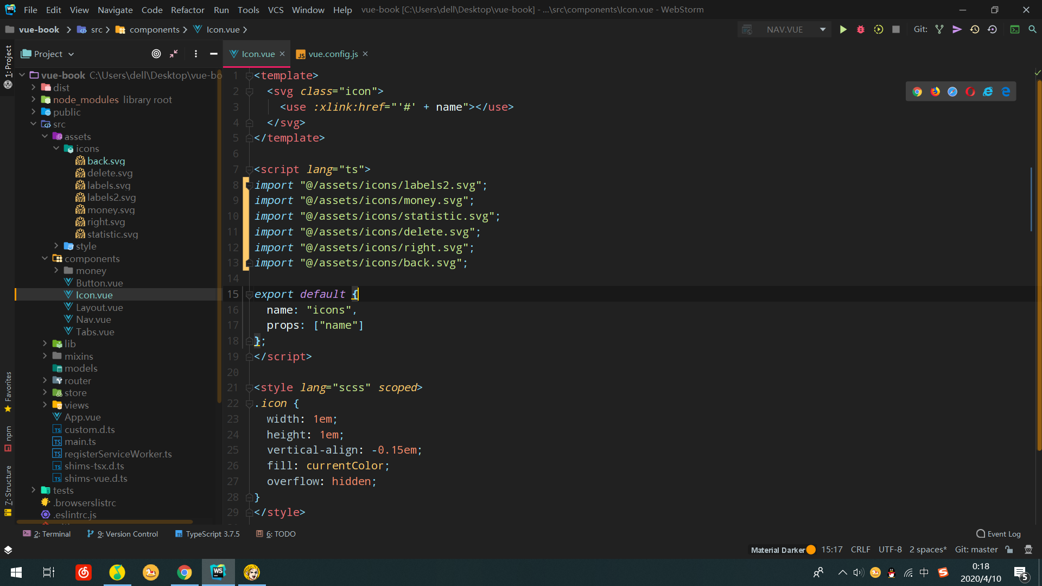Switch to vue.config.js editor tab

pos(333,54)
